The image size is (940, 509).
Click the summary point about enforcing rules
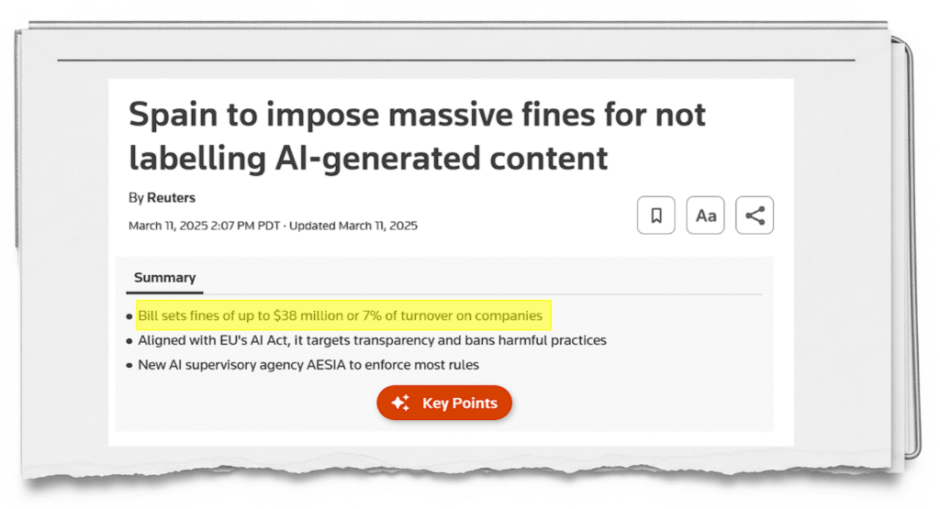coord(308,365)
